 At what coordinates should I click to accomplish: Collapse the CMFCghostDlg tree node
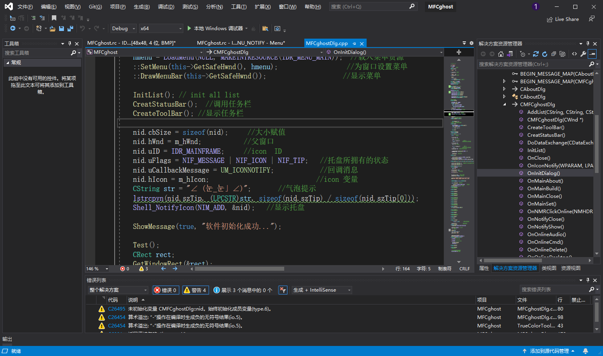[505, 105]
